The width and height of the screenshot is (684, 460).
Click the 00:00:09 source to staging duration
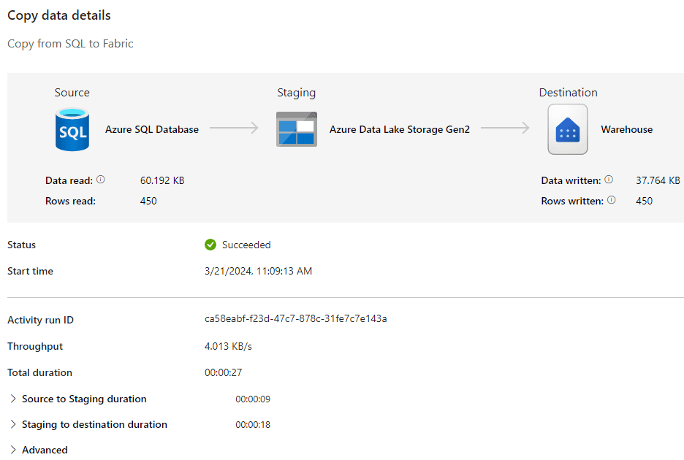tap(253, 399)
